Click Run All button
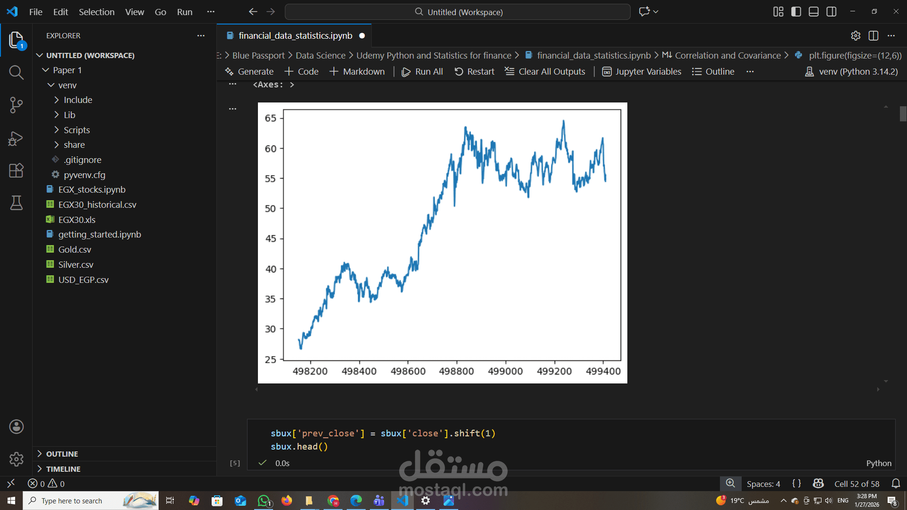 click(x=422, y=71)
